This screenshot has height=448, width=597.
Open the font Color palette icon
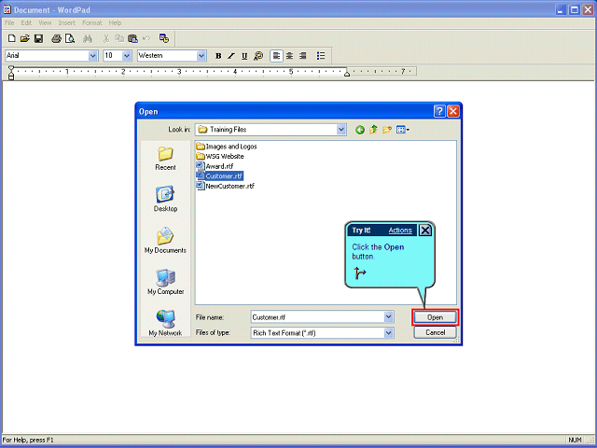point(258,56)
